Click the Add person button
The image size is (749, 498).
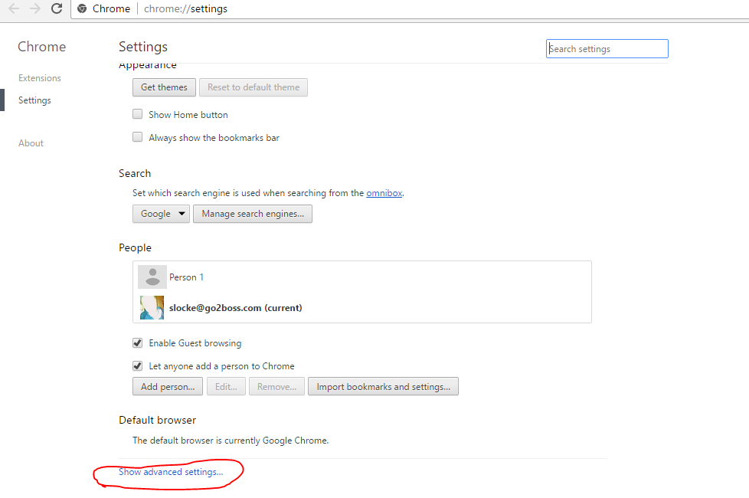[168, 387]
